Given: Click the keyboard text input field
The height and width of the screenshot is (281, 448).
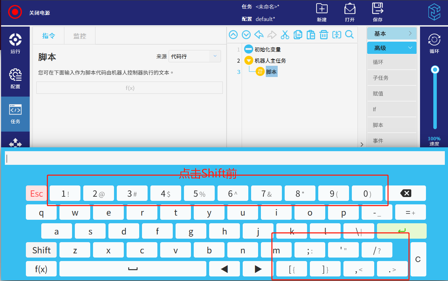Looking at the screenshot, I should [224, 159].
